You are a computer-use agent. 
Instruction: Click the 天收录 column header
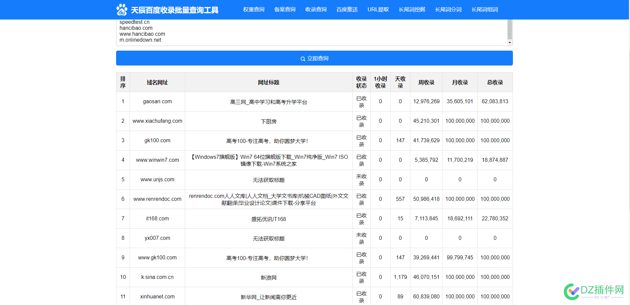coord(400,82)
